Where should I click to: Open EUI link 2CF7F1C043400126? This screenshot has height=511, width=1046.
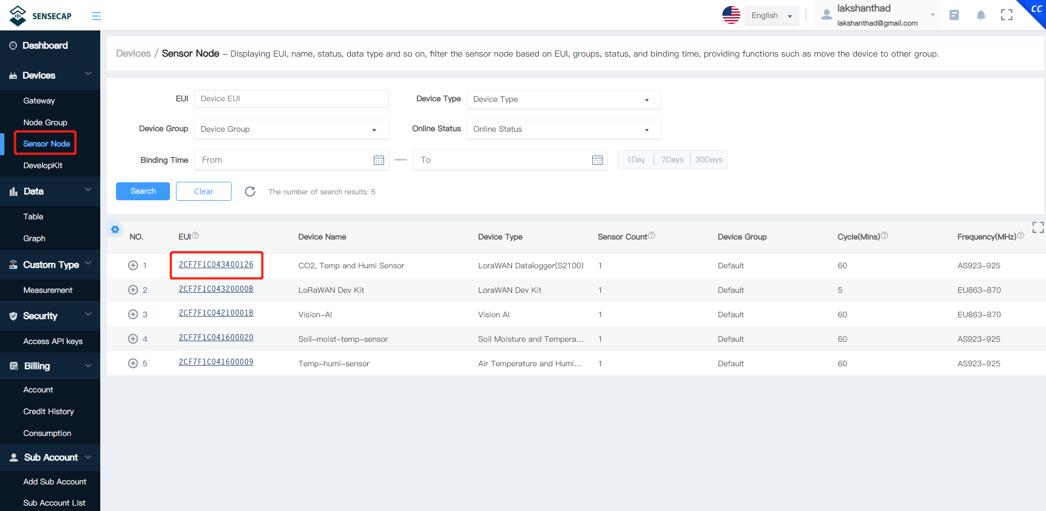216,265
